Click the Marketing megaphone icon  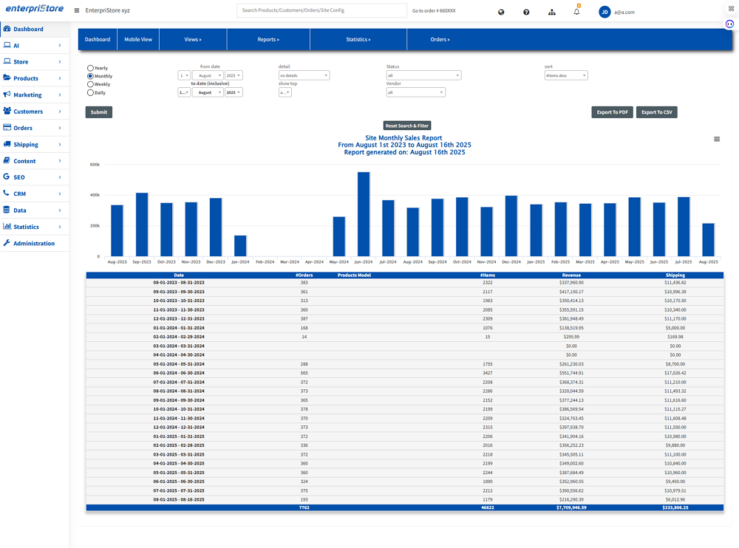7,95
